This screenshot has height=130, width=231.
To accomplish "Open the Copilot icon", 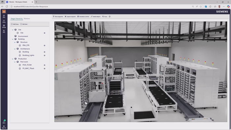I will (x=228, y=7).
